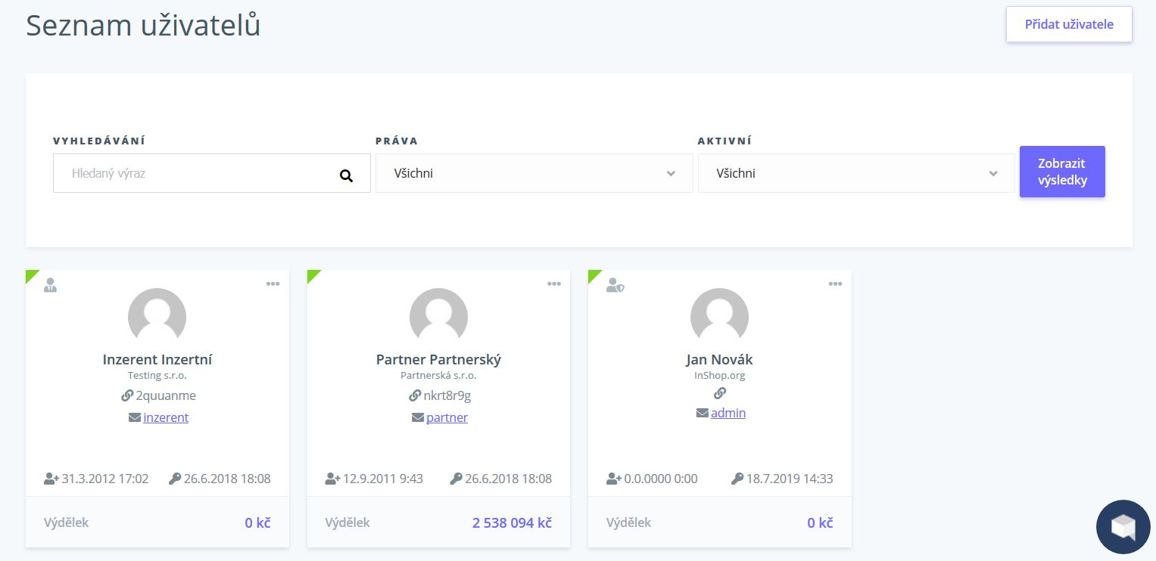
Task: Click key icon on Partner Partnerský card
Action: click(x=456, y=479)
